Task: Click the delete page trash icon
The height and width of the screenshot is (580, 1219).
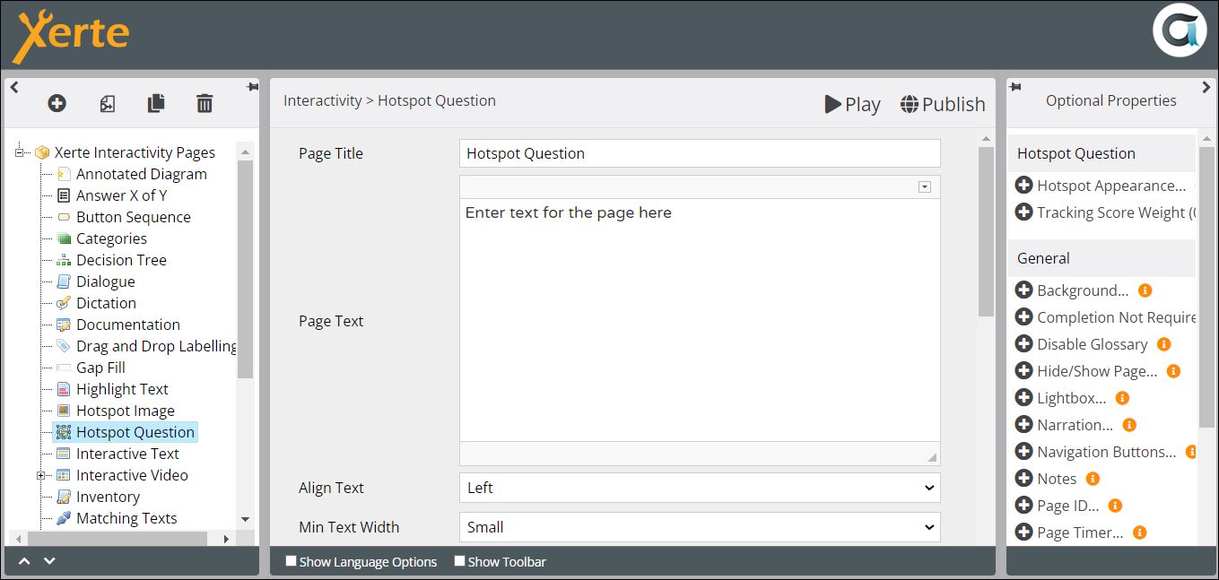Action: click(x=205, y=104)
